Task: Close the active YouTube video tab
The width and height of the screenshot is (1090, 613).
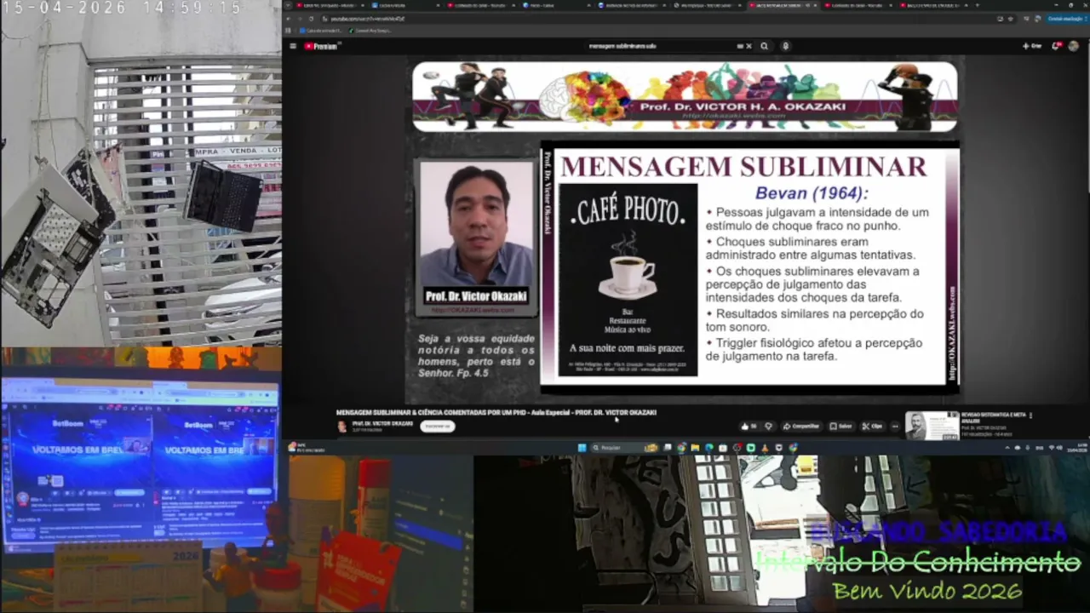Action: (x=816, y=5)
